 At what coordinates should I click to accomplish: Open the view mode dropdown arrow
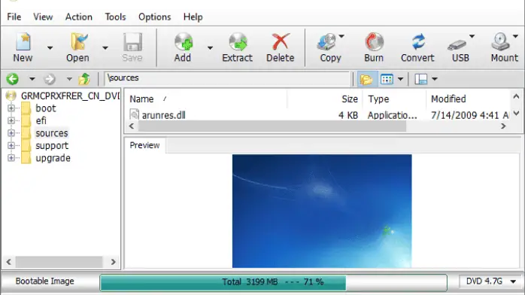click(400, 79)
